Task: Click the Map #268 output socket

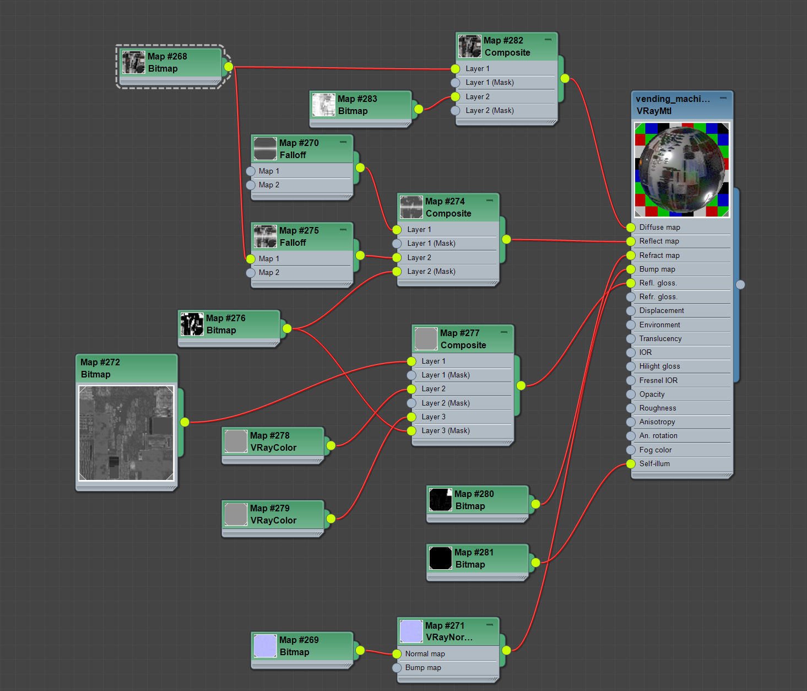Action: click(x=229, y=67)
